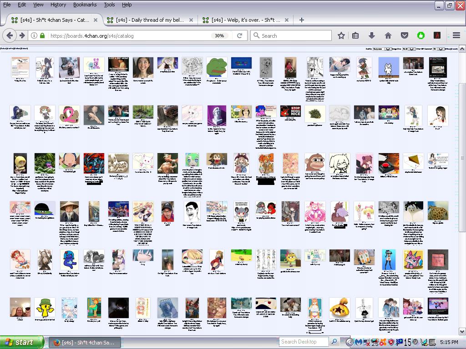Open the Pocket icon in toolbar
The width and height of the screenshot is (466, 349).
click(404, 35)
